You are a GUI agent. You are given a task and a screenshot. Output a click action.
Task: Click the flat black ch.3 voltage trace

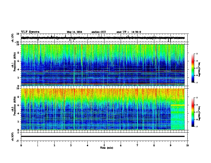[x=103, y=136]
